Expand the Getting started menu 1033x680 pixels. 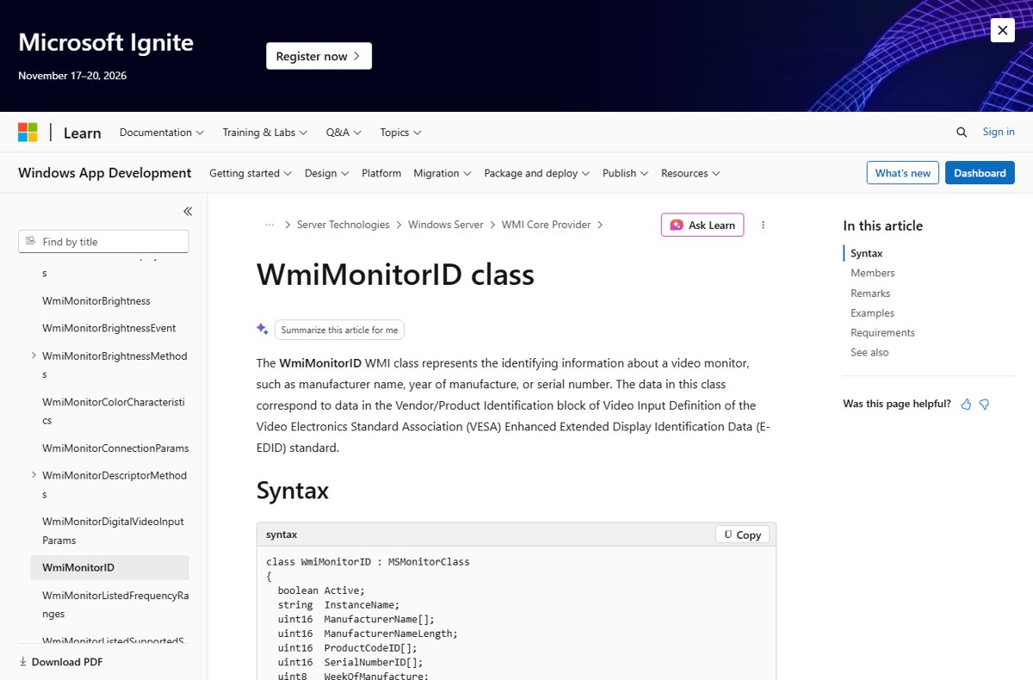tap(251, 173)
